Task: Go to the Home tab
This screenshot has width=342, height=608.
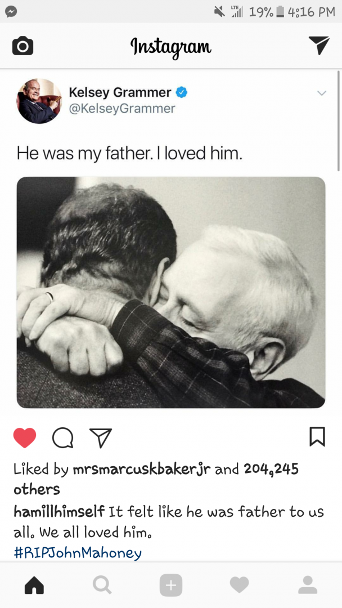Action: (x=34, y=585)
